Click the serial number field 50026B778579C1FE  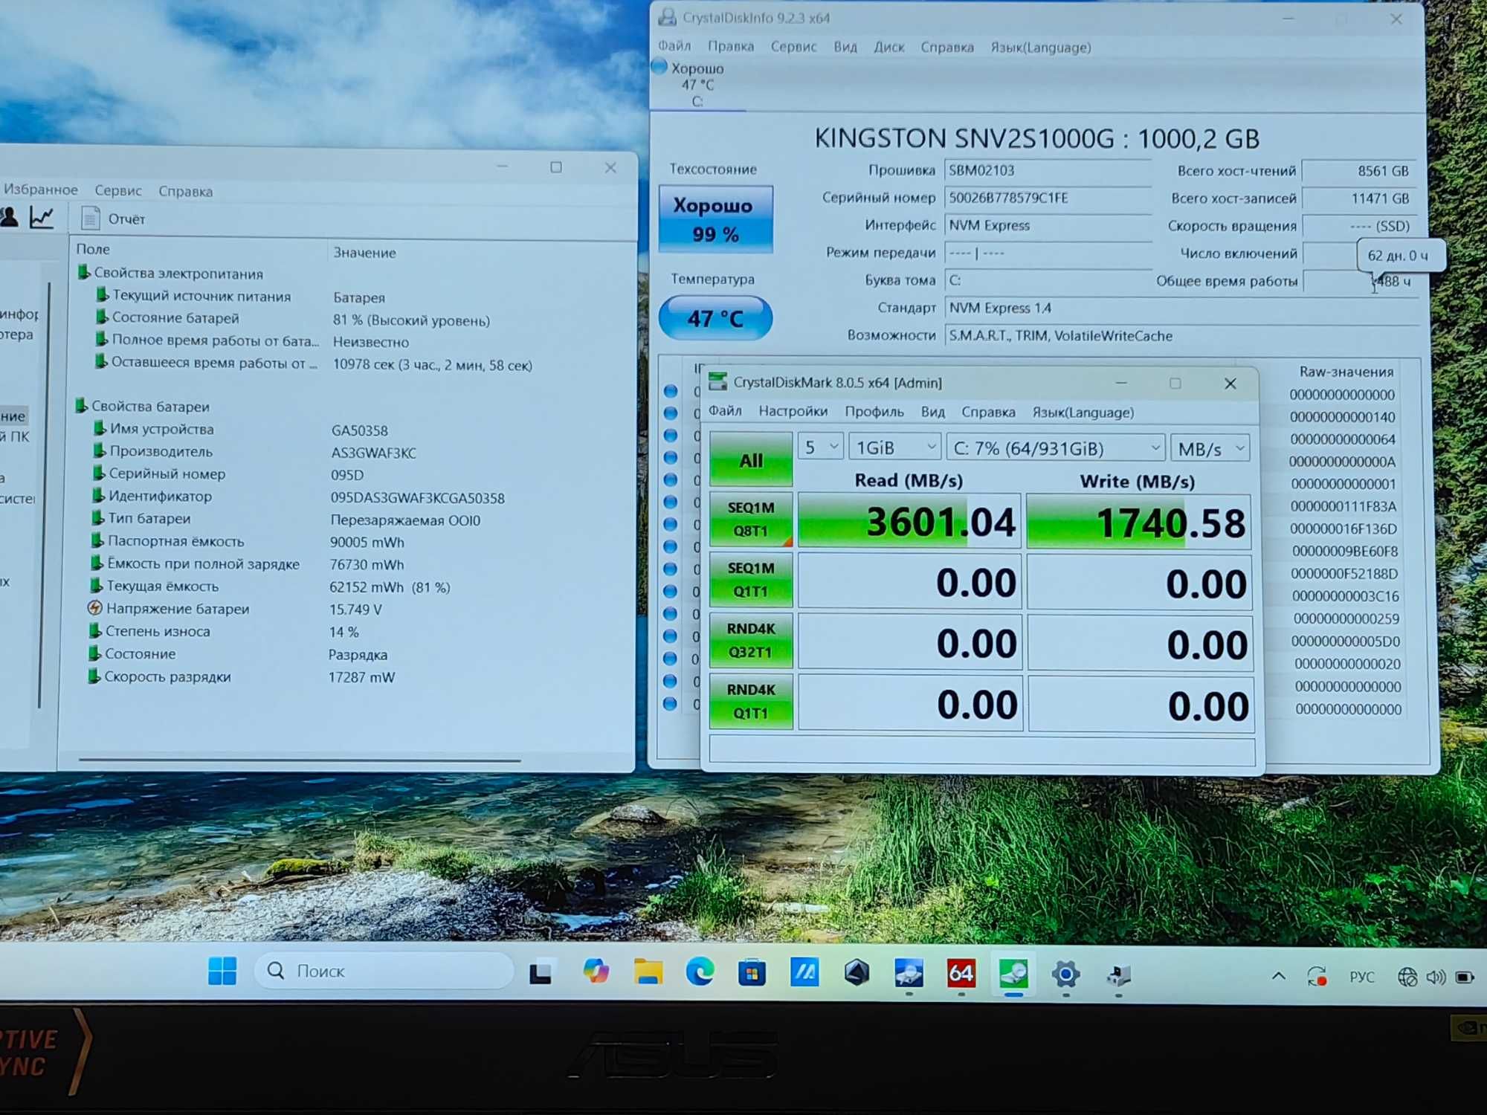tap(1048, 198)
